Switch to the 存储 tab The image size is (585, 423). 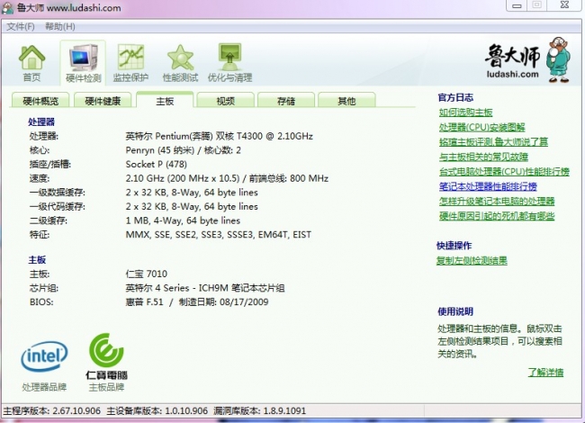pyautogui.click(x=285, y=101)
